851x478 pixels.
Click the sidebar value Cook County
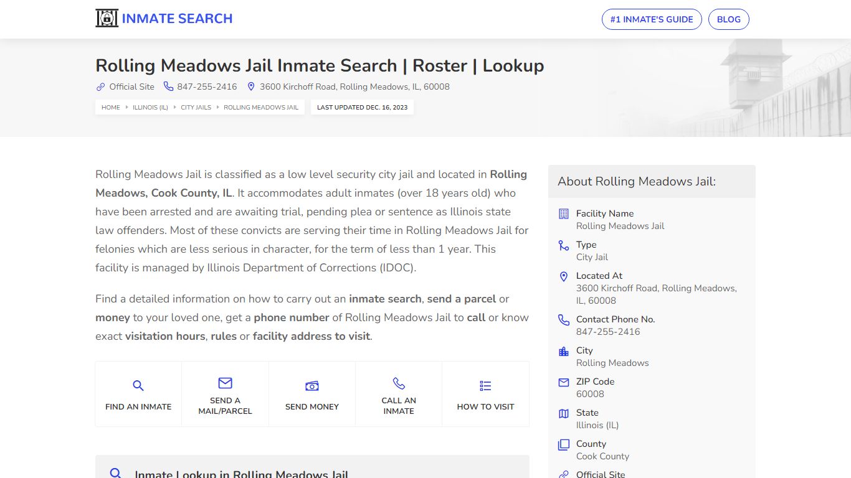click(x=602, y=456)
